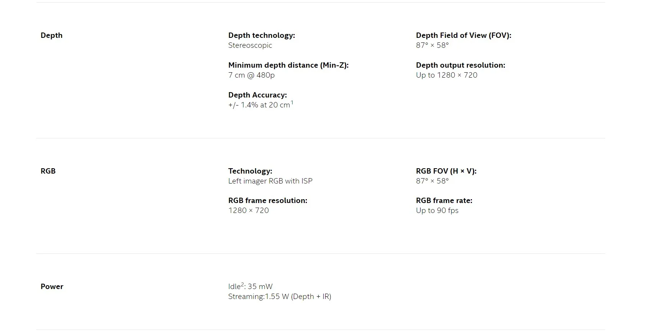
Task: Click footnote 1 superscript after Depth Accuracy value
Action: point(292,102)
